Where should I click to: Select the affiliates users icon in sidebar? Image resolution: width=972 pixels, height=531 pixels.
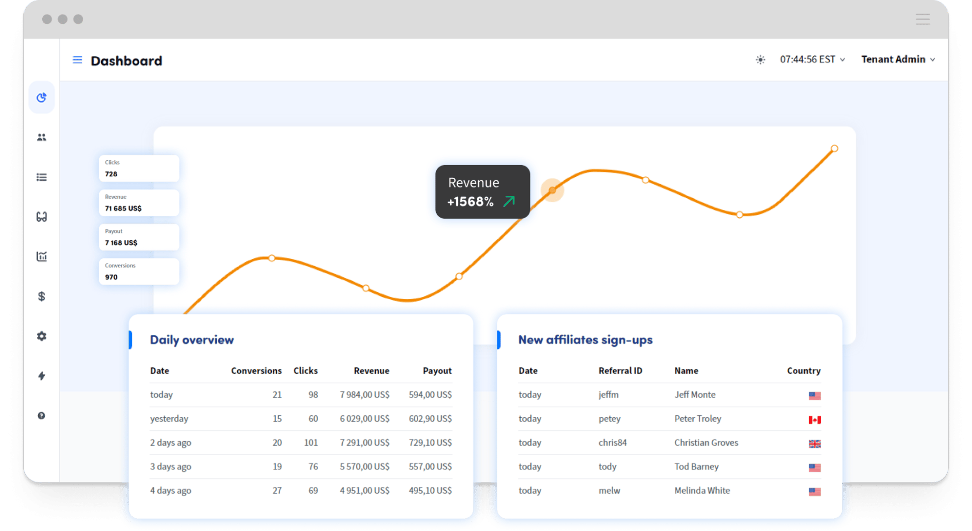click(42, 137)
